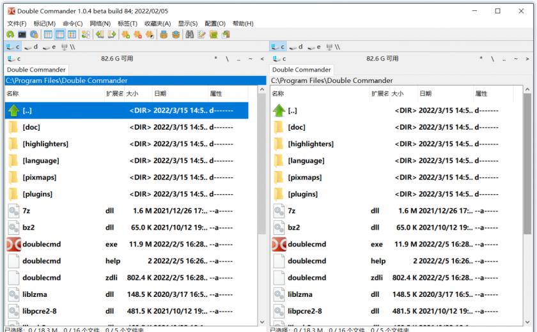This screenshot has height=332, width=537.
Task: Click right panel scrollbar down arrow
Action: [527, 322]
